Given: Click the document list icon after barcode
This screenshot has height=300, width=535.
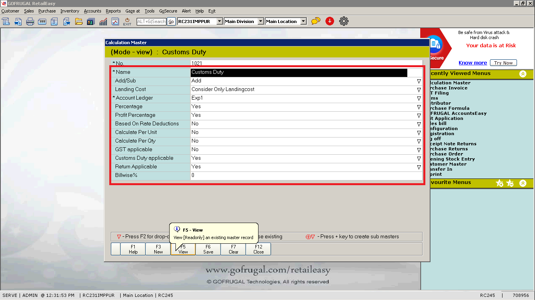Looking at the screenshot, I should 54,21.
